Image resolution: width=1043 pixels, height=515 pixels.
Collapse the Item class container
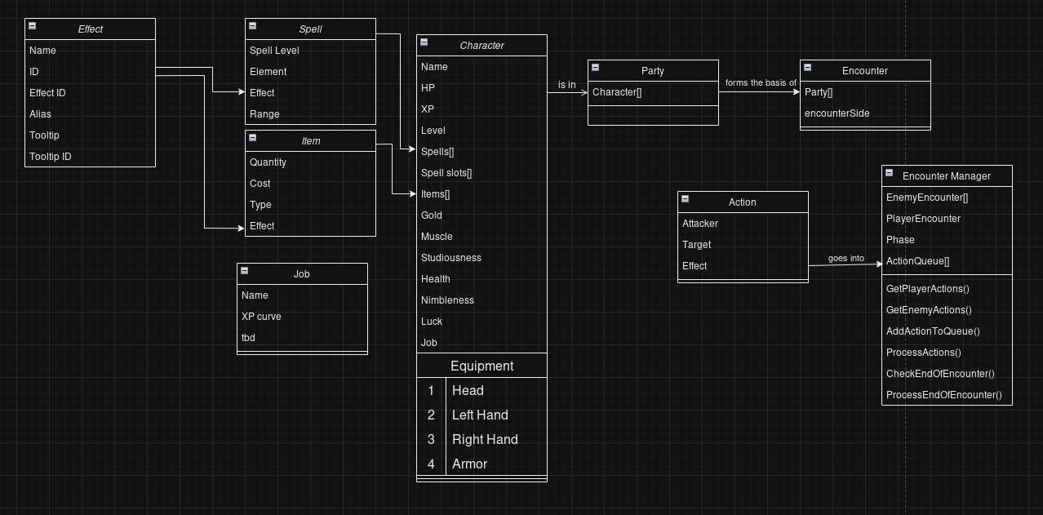(x=252, y=138)
